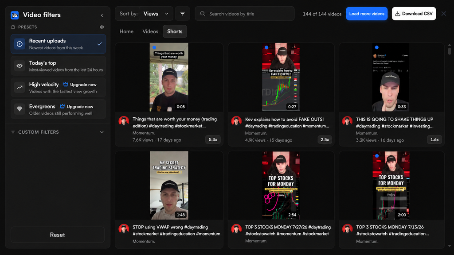Select the Evergreens preset
The height and width of the screenshot is (255, 454).
[58, 109]
